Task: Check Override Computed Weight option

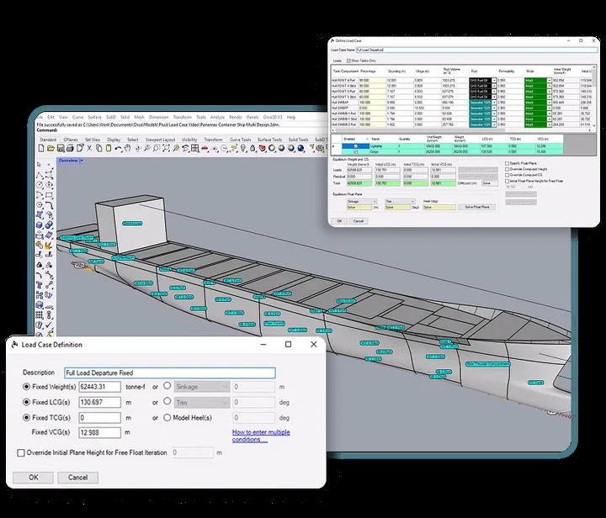Action: click(x=507, y=169)
